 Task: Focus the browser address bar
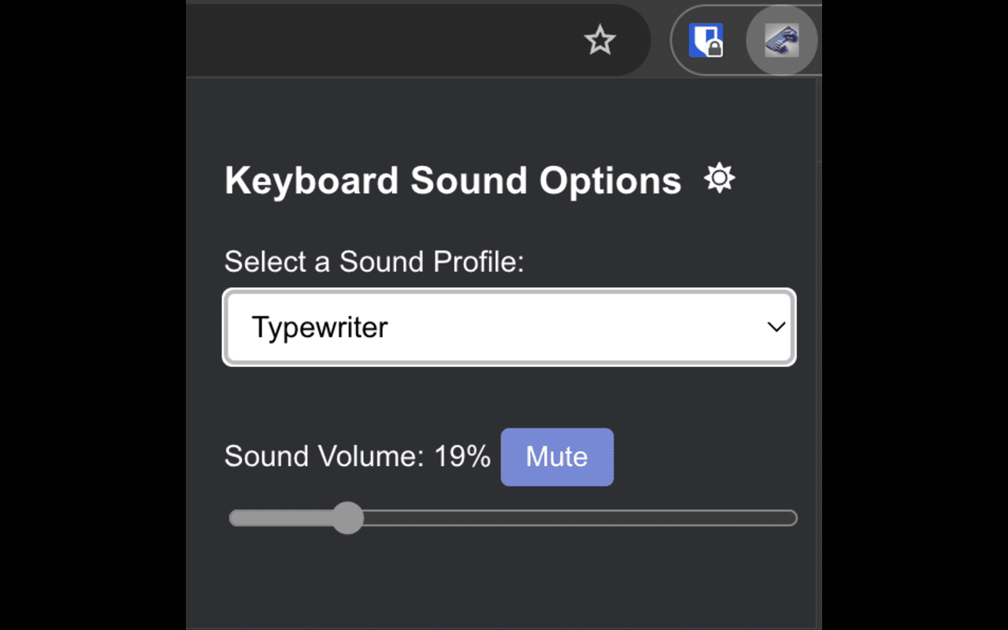coord(378,40)
